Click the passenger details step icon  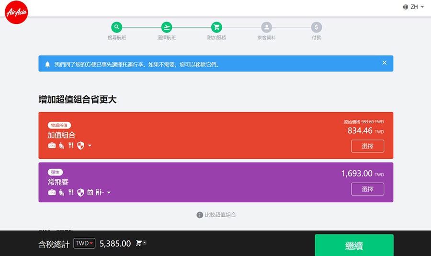click(x=266, y=27)
